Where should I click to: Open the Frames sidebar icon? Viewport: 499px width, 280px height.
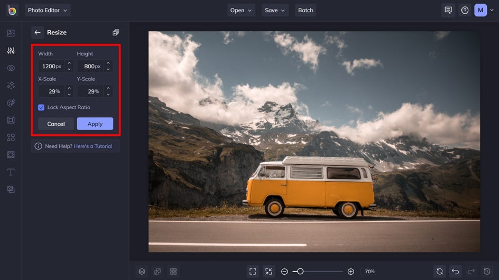(11, 120)
